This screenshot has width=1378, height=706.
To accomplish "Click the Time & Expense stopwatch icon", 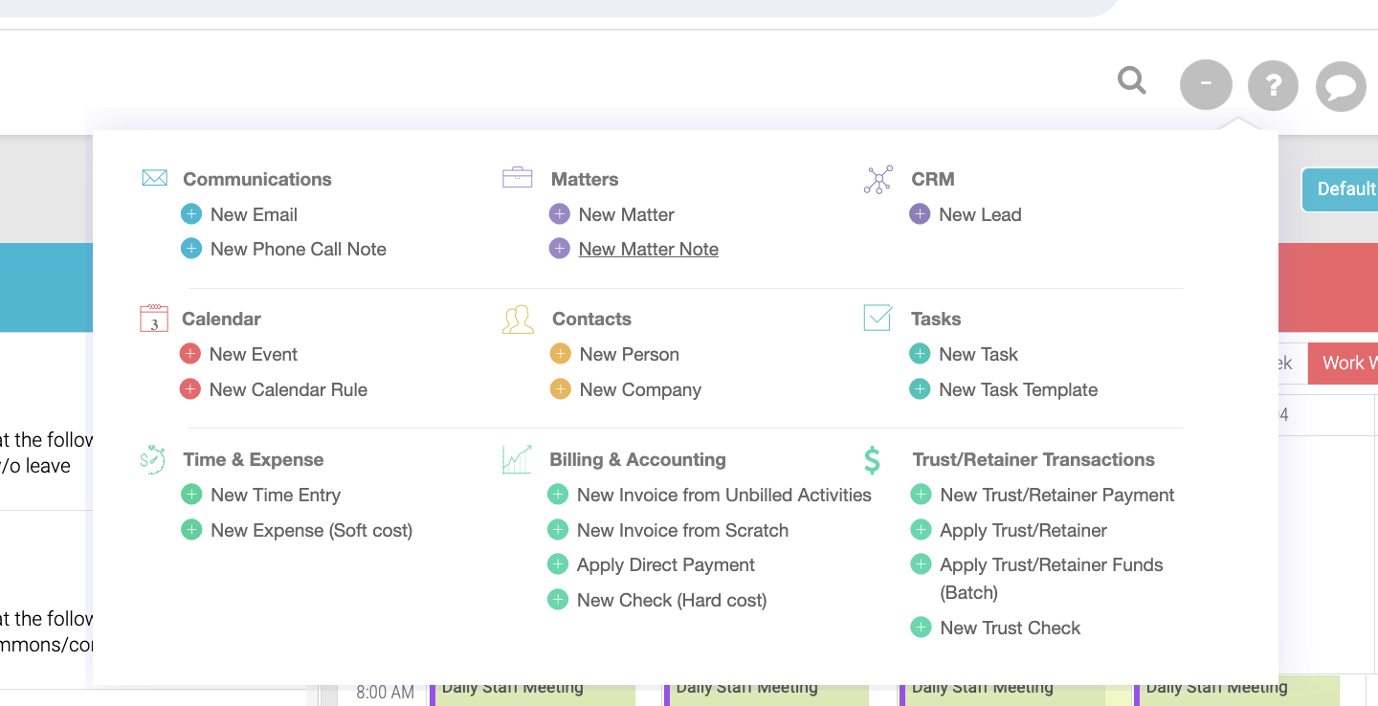I will [x=152, y=459].
